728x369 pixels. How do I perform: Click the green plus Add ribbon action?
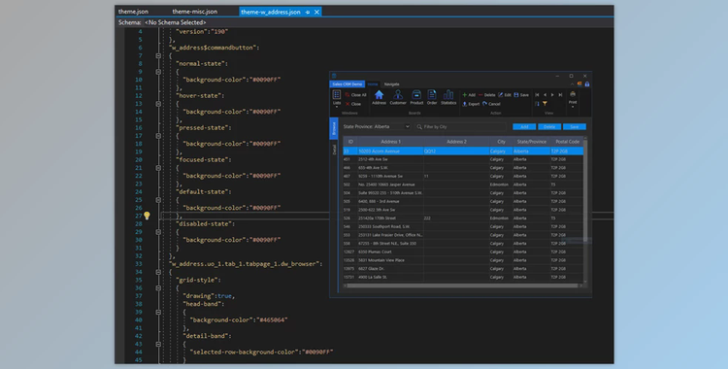[x=469, y=95]
